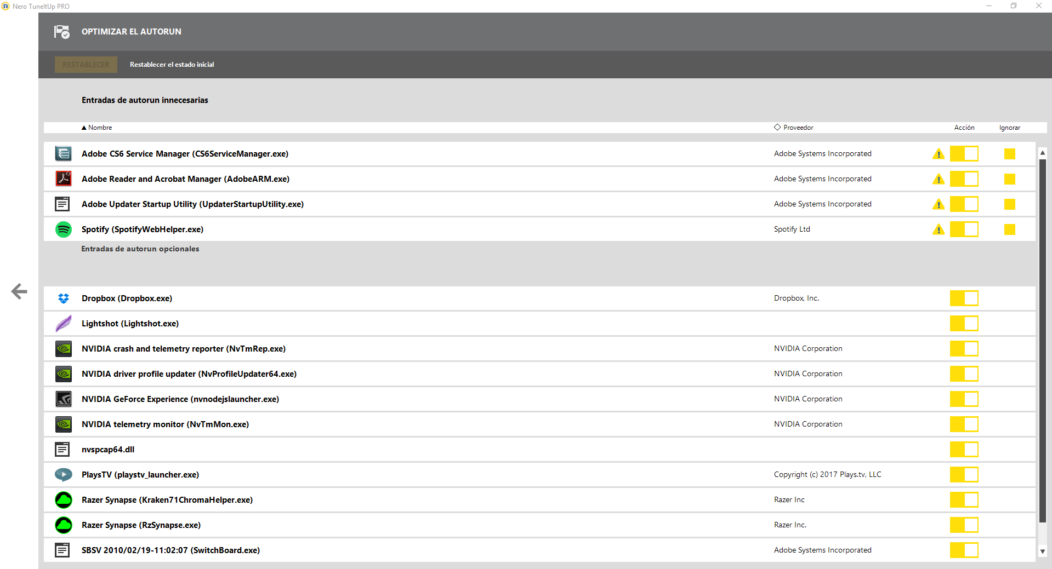The height and width of the screenshot is (569, 1052).
Task: Toggle PlaysTV launcher autorun switch
Action: click(964, 475)
